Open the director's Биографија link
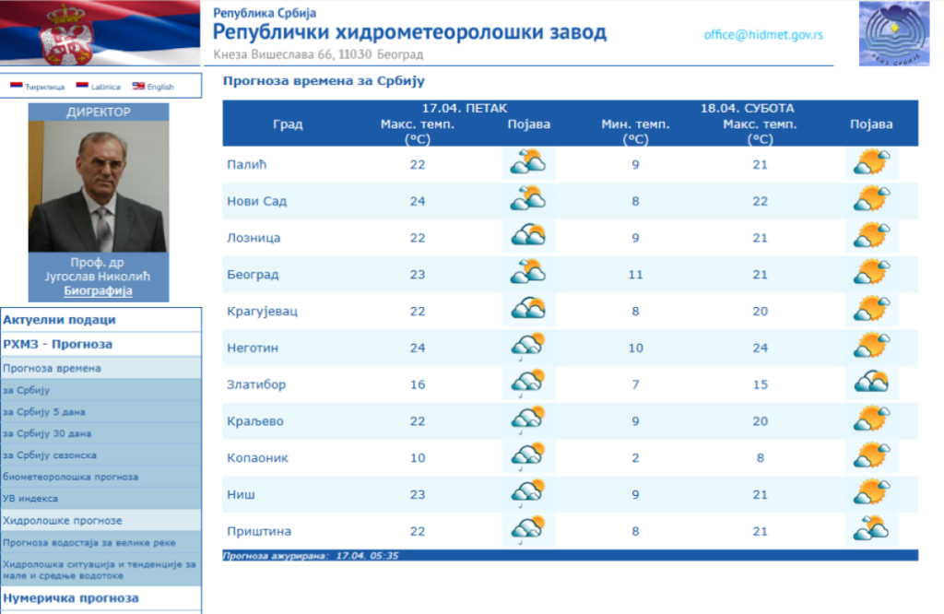The image size is (944, 614). (98, 291)
